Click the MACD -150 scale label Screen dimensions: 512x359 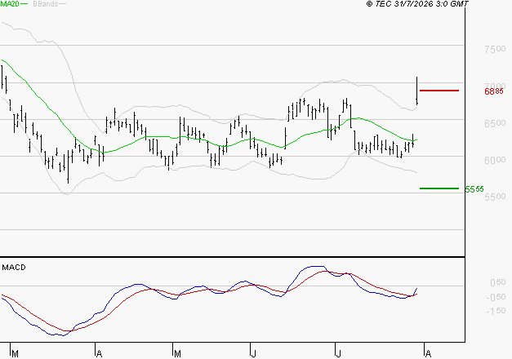pos(496,311)
